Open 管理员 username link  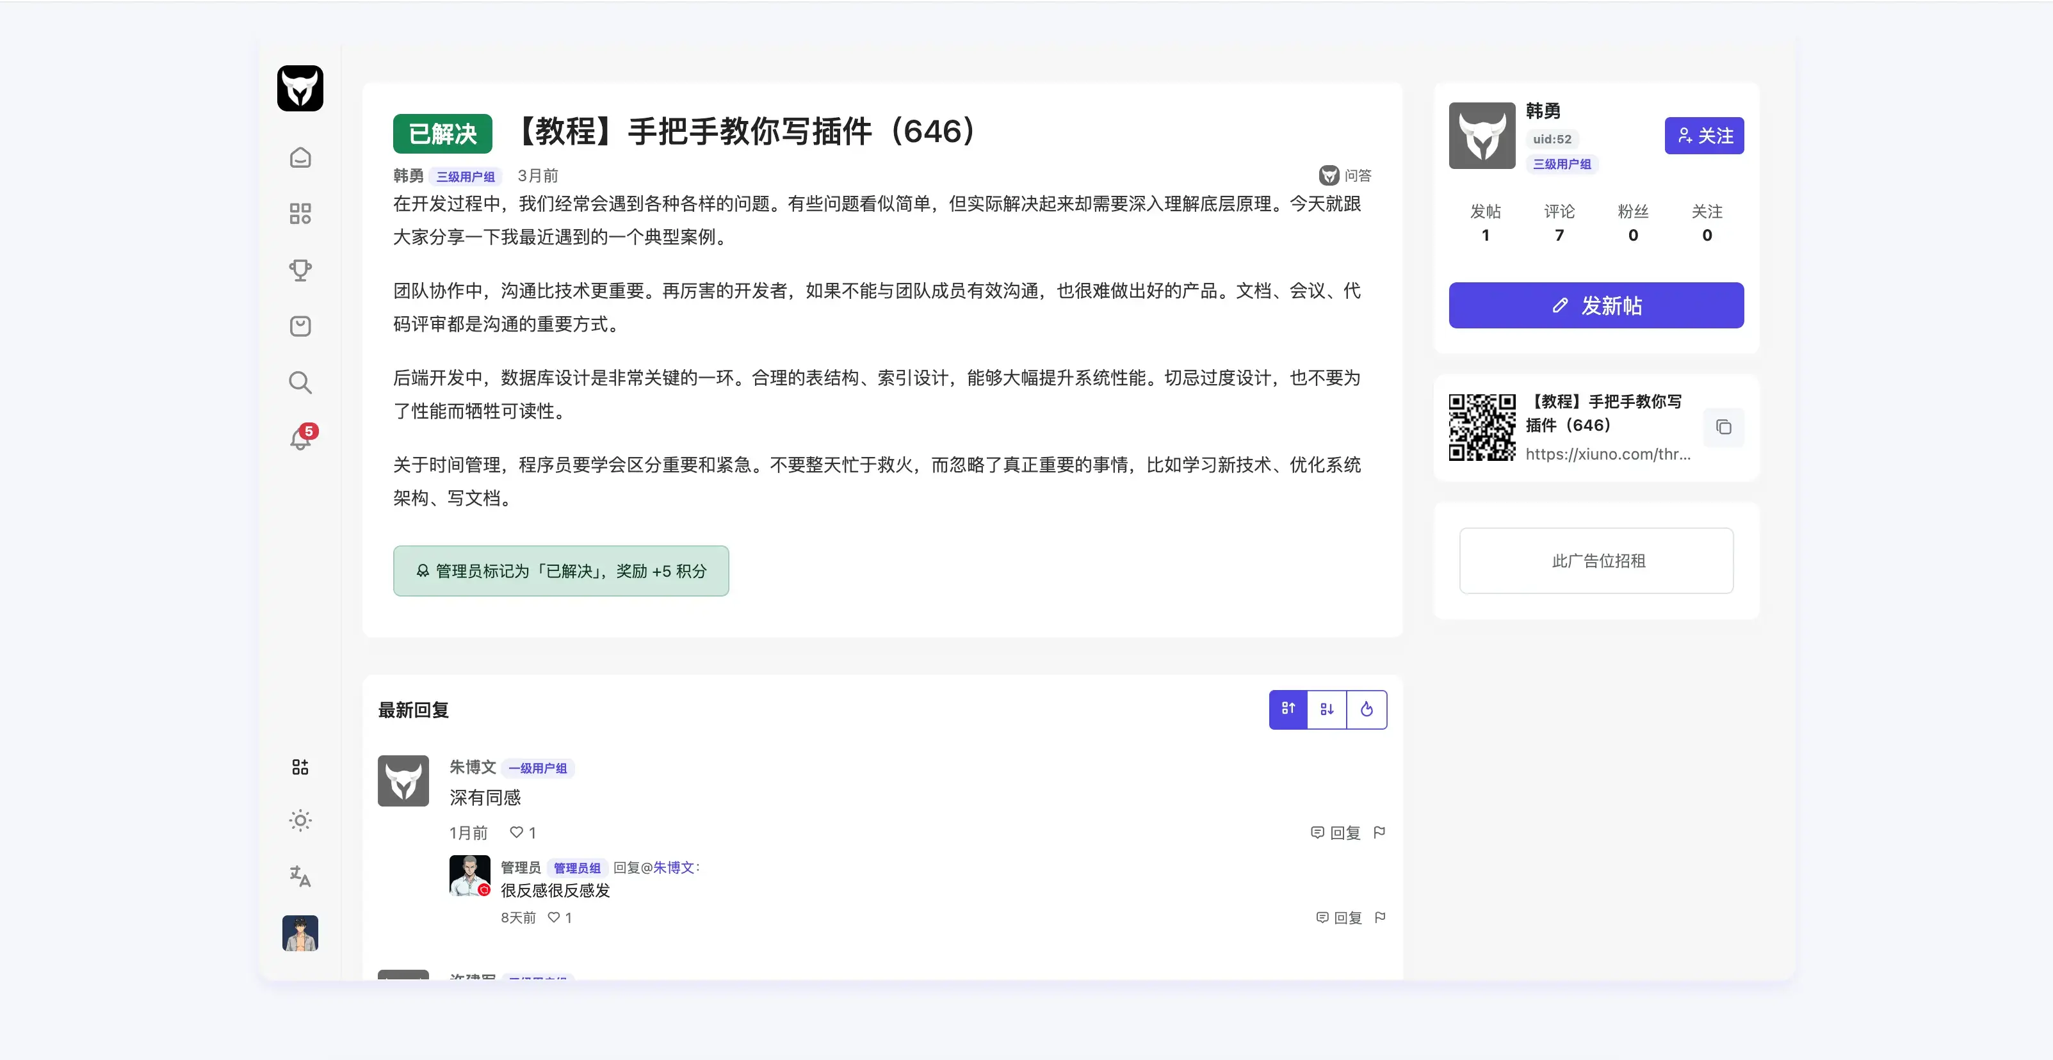(x=521, y=867)
